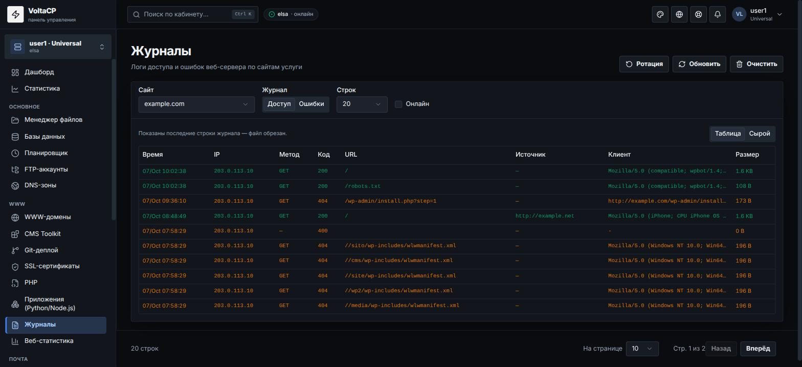Click the Обновить button
802x367 pixels.
pos(699,64)
